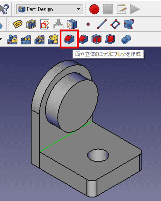Click the yellow tag Create Part icon

(18, 24)
